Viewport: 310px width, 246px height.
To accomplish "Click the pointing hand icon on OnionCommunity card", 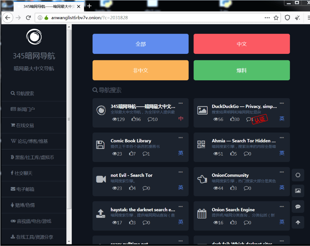I will (202, 179).
